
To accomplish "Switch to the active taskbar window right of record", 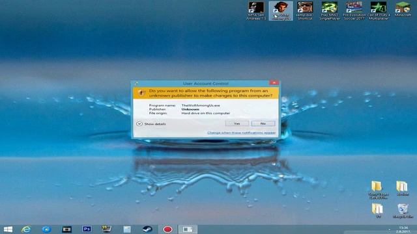I will [x=188, y=229].
